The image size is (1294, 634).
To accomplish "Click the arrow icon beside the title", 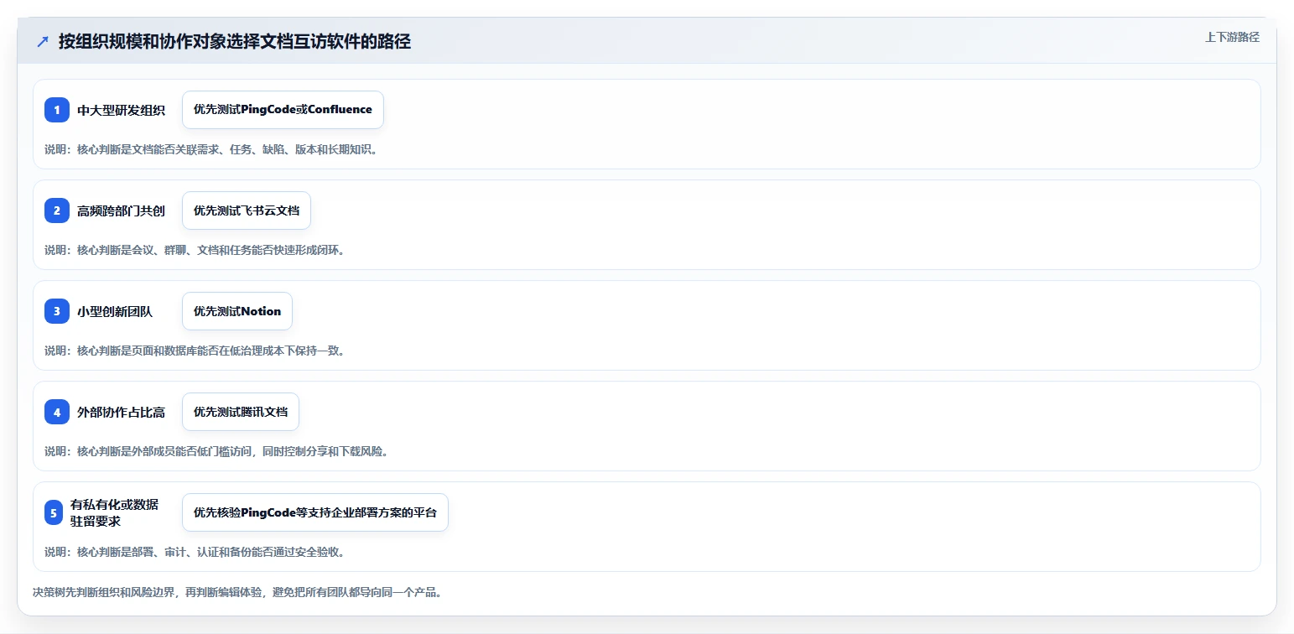I will click(43, 41).
